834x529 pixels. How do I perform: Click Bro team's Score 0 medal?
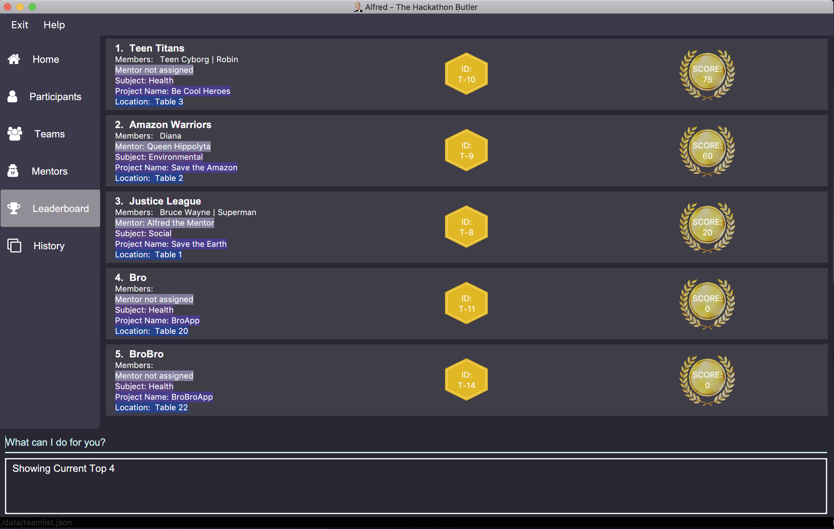click(x=707, y=304)
